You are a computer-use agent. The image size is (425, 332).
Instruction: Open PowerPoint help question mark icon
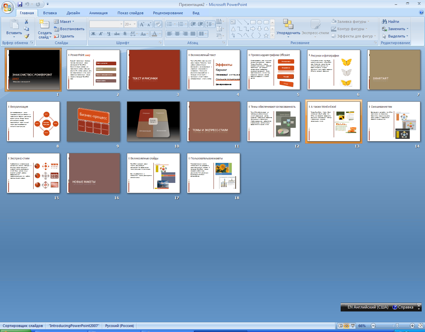point(421,13)
